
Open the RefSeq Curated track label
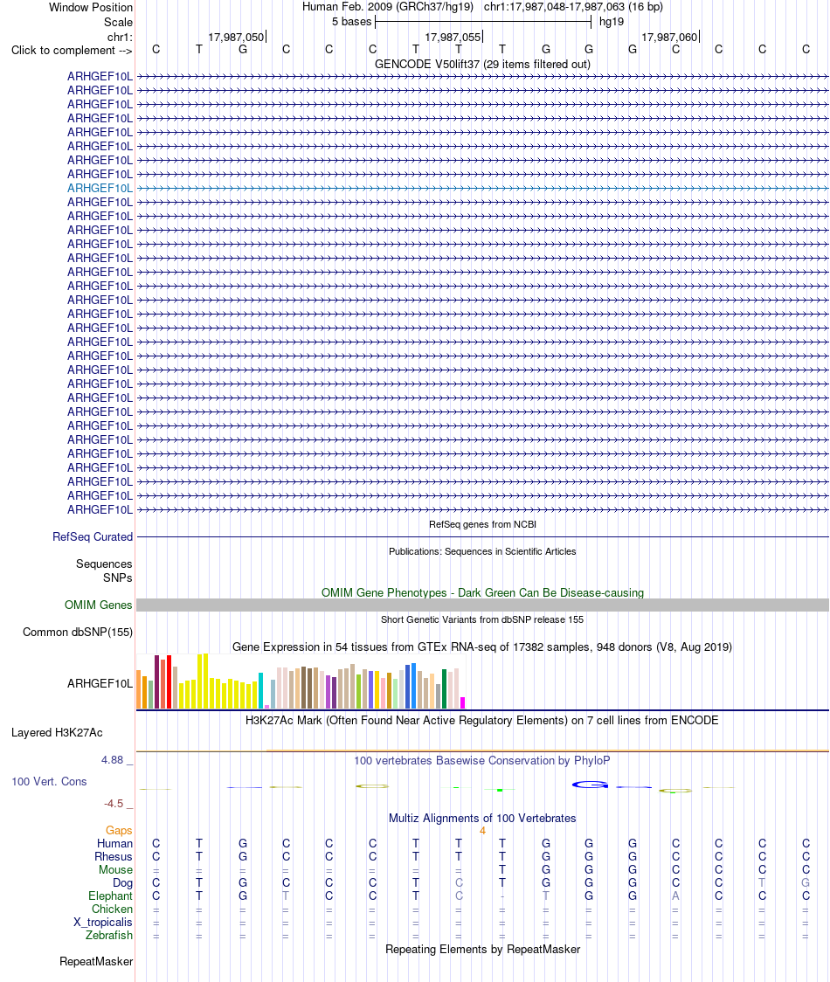(93, 536)
